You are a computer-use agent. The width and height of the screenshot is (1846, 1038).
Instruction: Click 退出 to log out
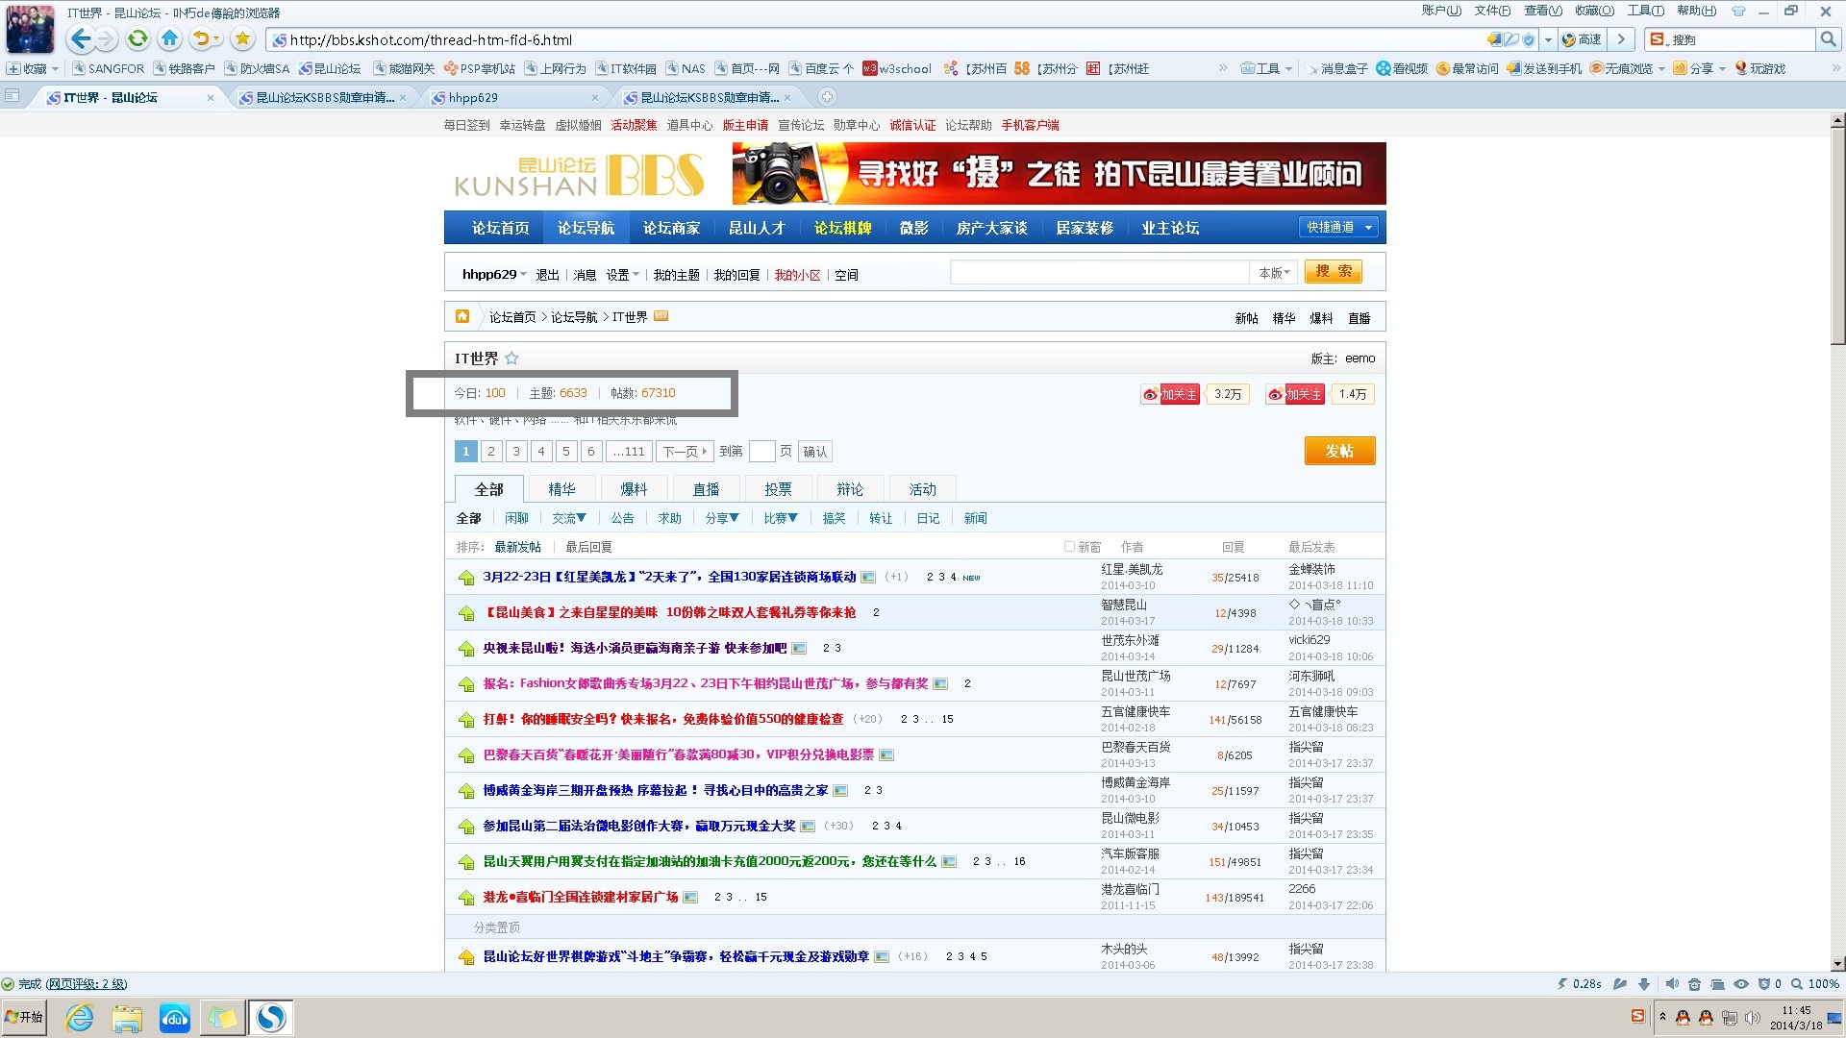tap(547, 275)
